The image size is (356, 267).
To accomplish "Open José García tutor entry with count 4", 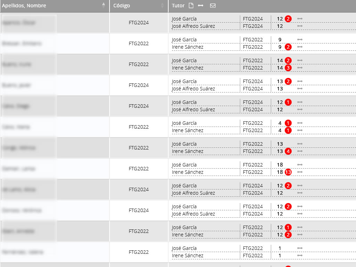I will pos(184,123).
